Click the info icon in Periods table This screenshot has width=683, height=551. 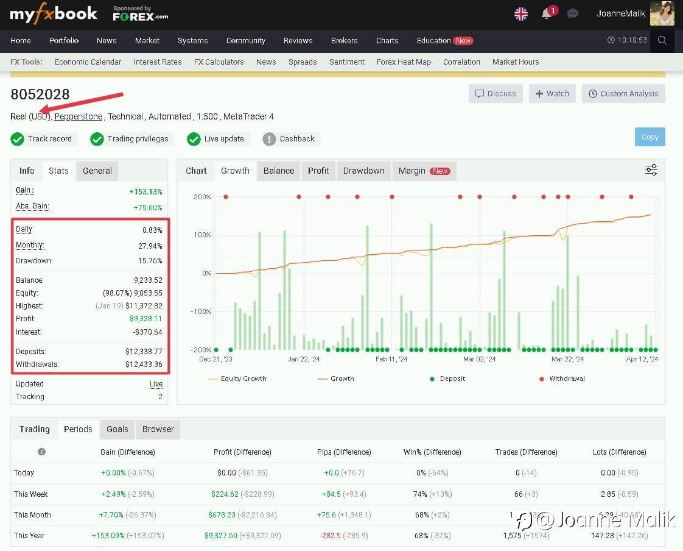tap(41, 452)
